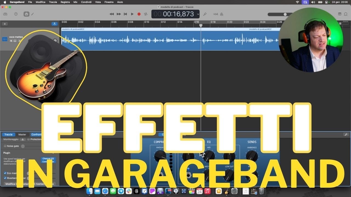Click the Fast Forward transport button
Image resolution: width=351 pixels, height=197 pixels.
[x=119, y=14]
